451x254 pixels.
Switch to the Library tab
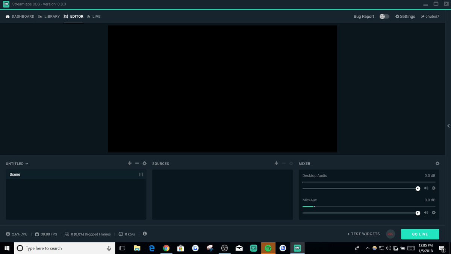(49, 17)
